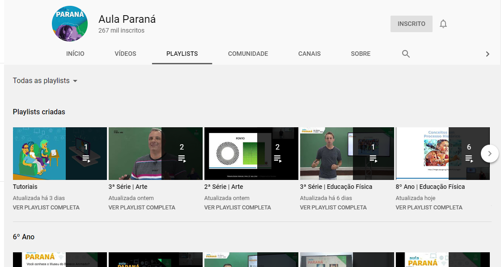The height and width of the screenshot is (267, 501).
Task: Toggle the INSCRITO subscription button
Action: click(x=411, y=24)
